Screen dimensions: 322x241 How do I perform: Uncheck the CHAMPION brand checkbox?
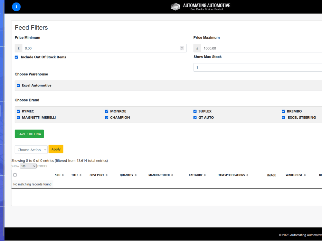pyautogui.click(x=107, y=118)
